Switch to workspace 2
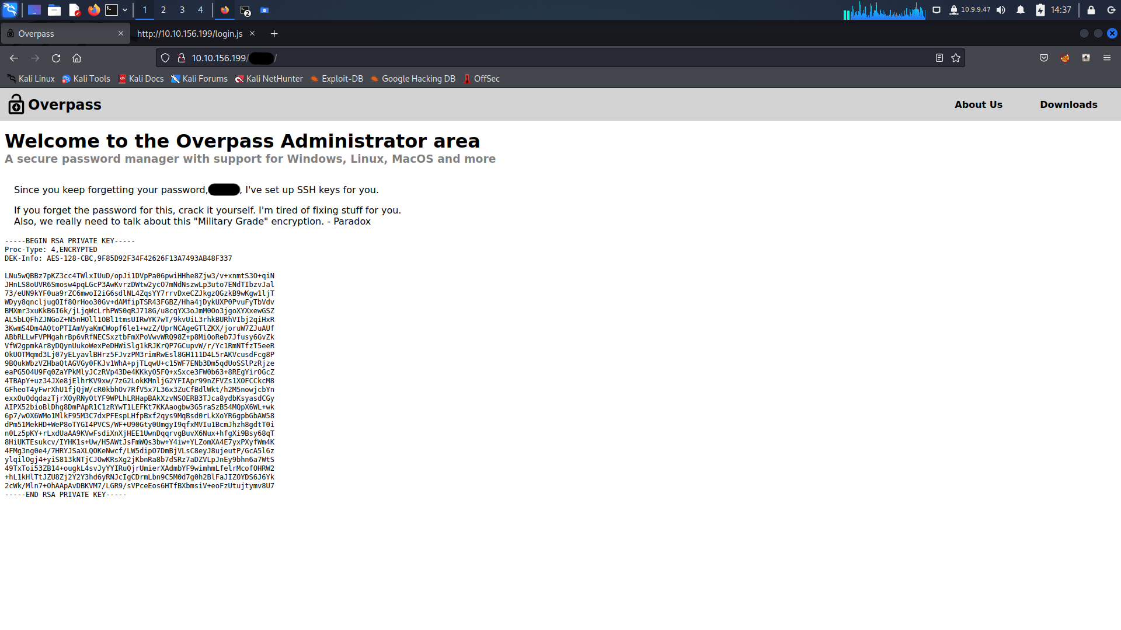Screen dimensions: 1121x630 163,10
